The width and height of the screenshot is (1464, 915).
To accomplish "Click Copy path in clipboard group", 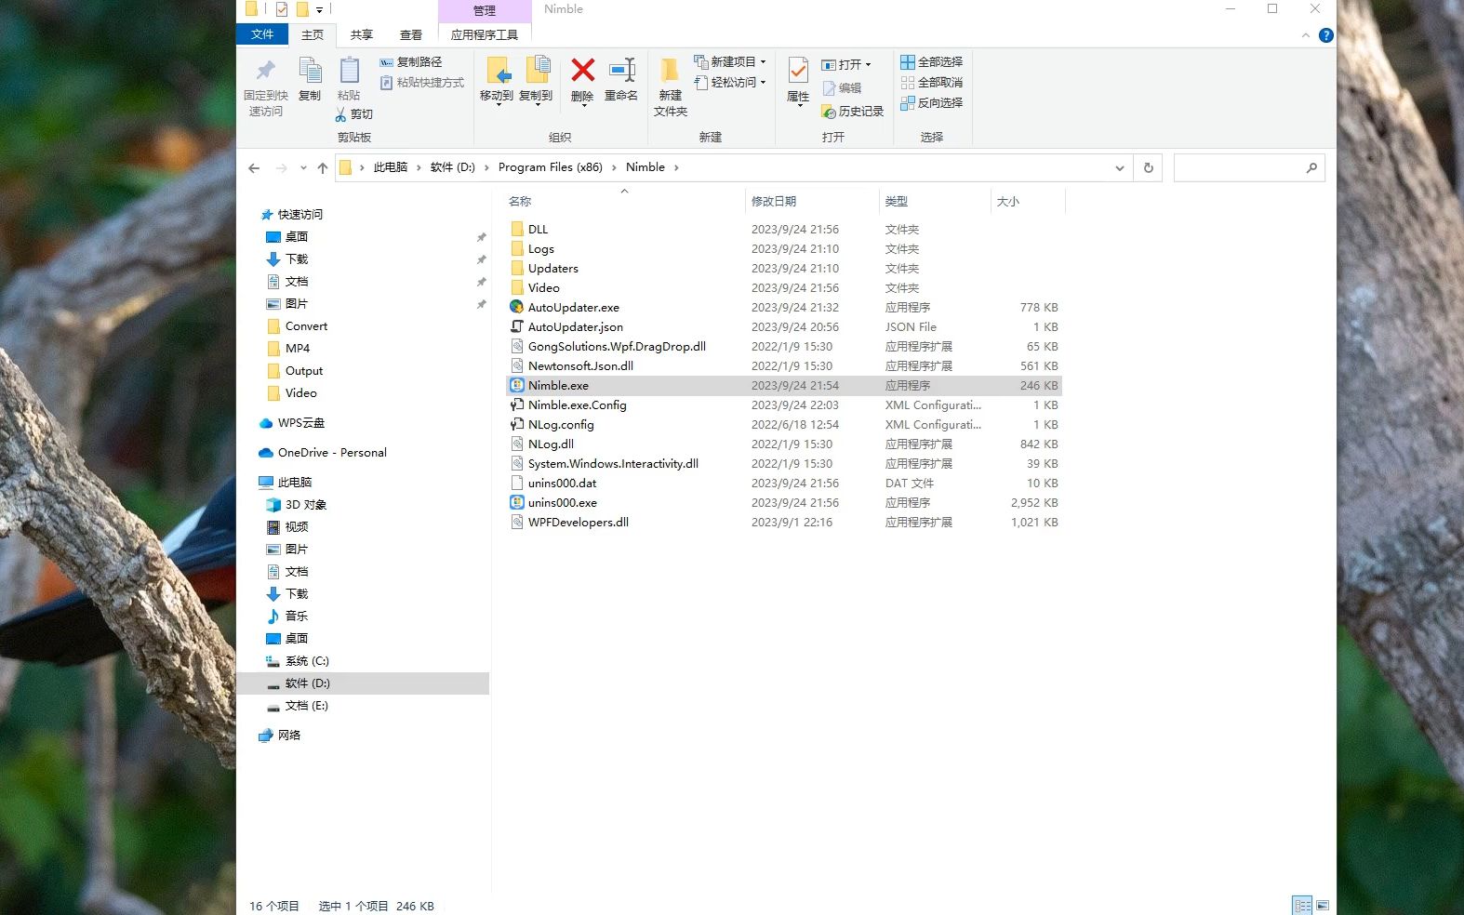I will click(x=410, y=61).
